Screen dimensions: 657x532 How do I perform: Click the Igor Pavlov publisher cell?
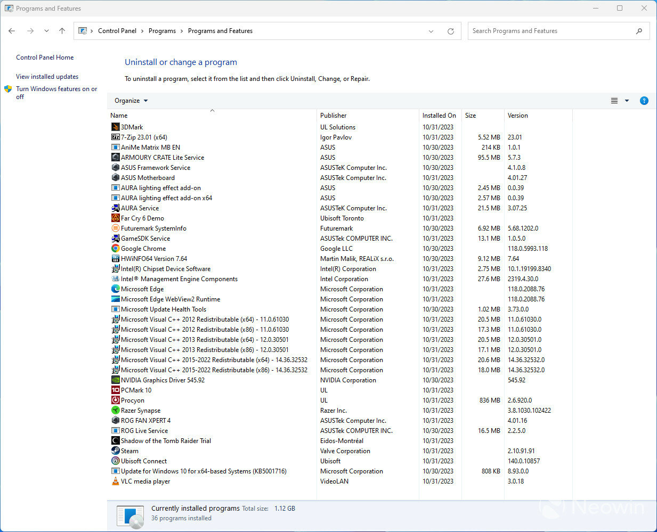[336, 137]
